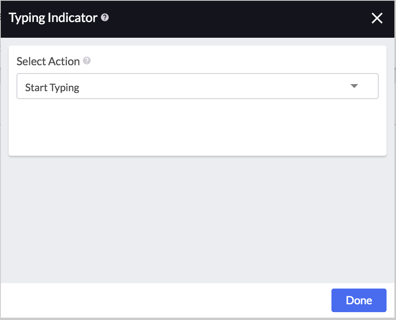
Task: Click empty gray panel area below the card
Action: (198, 219)
